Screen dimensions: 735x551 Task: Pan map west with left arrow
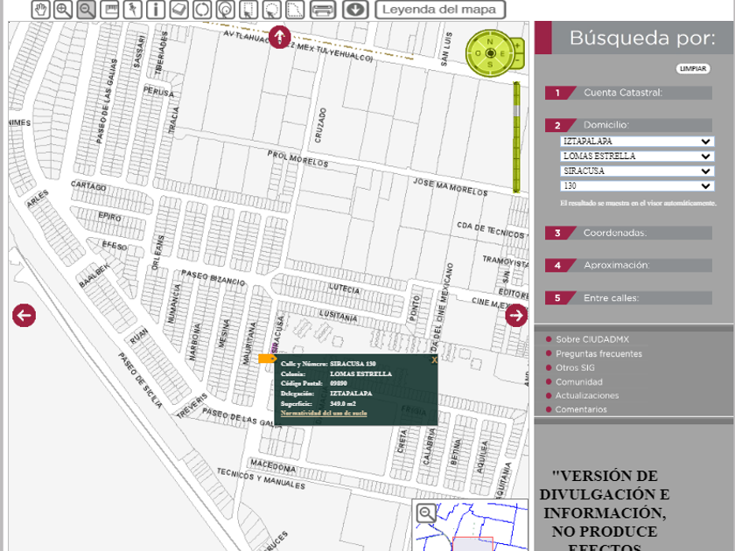[x=24, y=316]
